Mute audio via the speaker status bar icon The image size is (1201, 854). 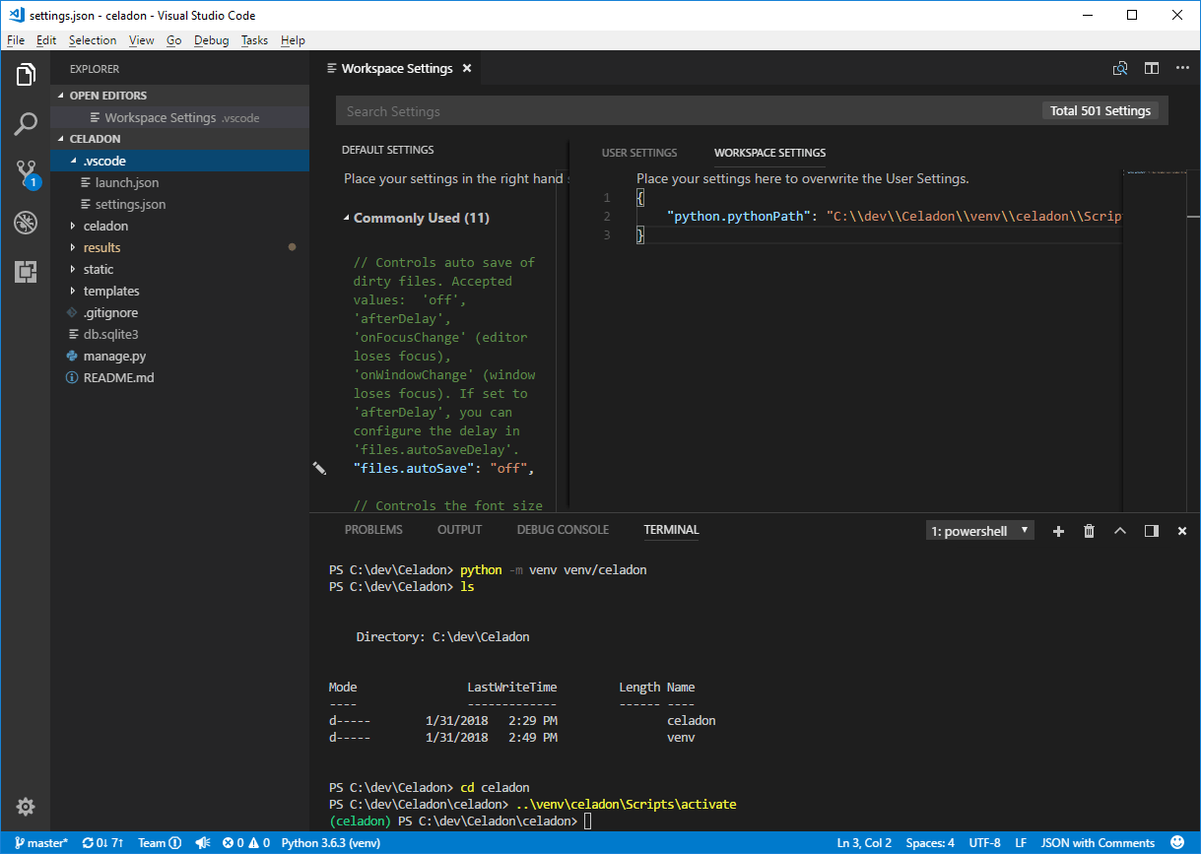(x=203, y=843)
